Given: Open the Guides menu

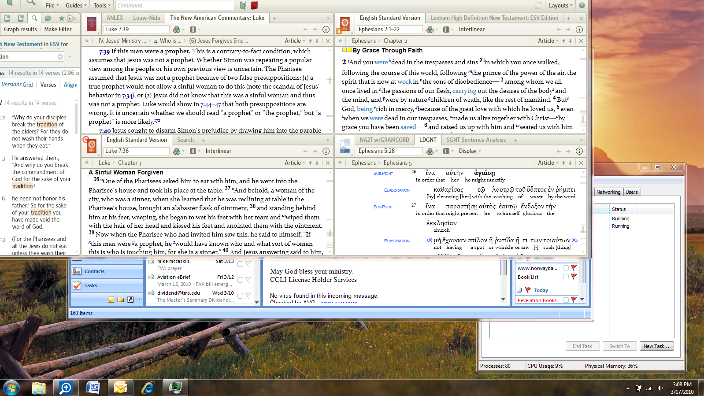Looking at the screenshot, I should (76, 5).
